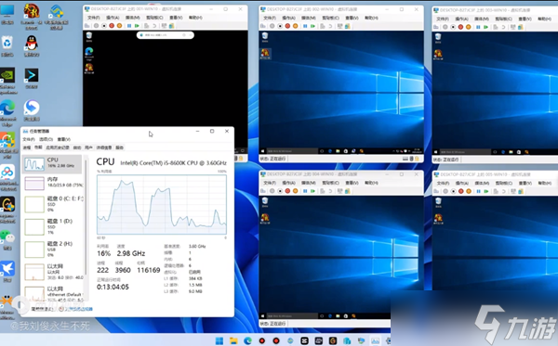558x346 pixels.
Task: Click the Revert arrow icon in 004-WIN10 toolbar
Action: [x=330, y=191]
